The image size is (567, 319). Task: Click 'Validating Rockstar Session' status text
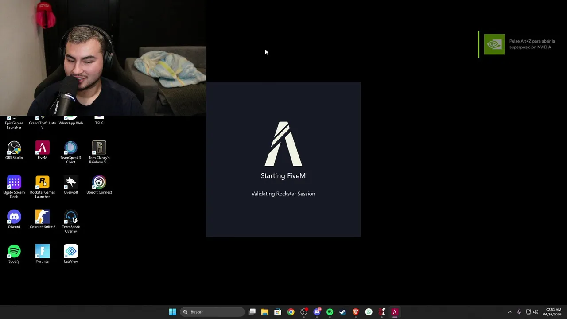coord(283,194)
